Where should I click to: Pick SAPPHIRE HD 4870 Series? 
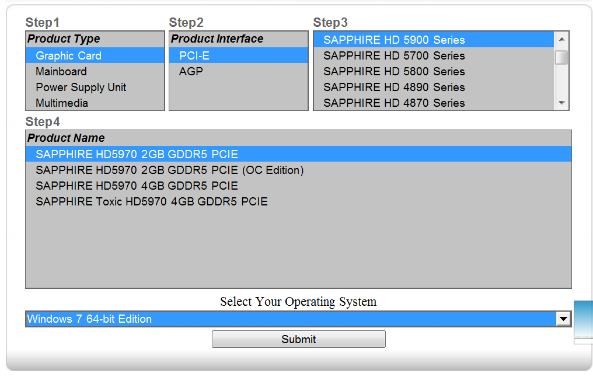point(434,103)
